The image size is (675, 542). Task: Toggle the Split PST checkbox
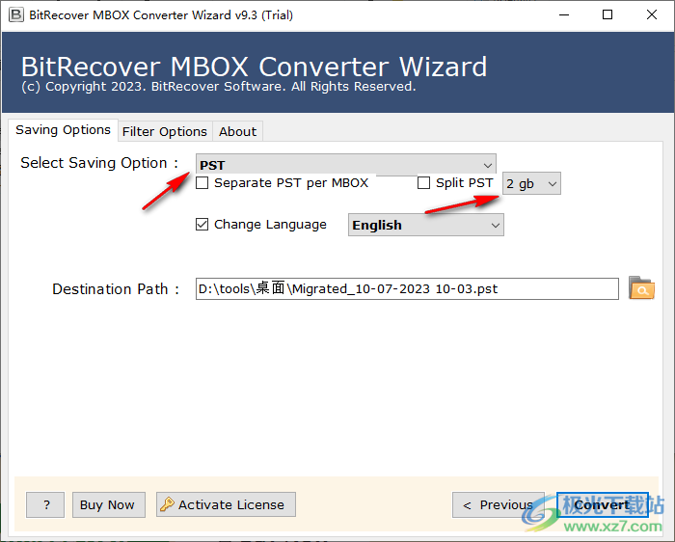tap(423, 183)
